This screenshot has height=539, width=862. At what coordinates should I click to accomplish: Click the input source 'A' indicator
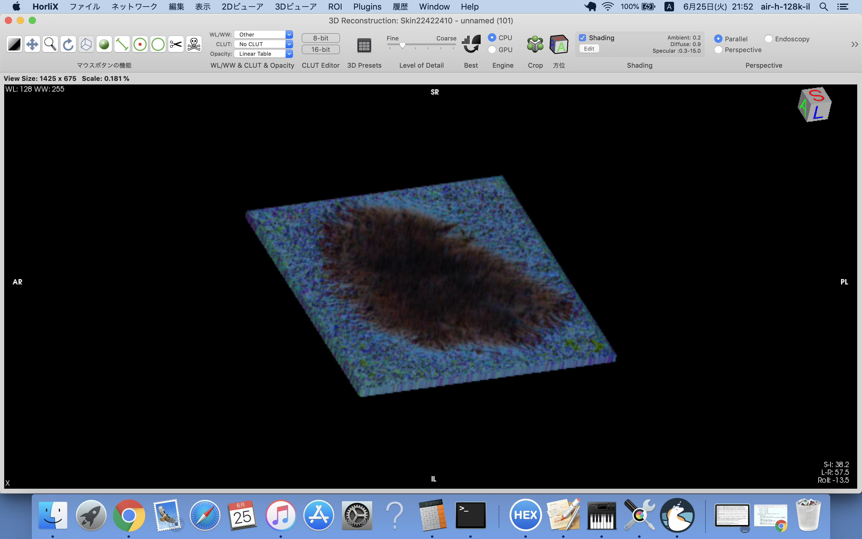669,7
